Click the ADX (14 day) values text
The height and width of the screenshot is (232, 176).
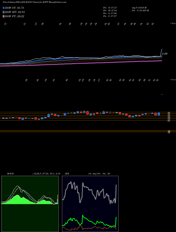point(99,174)
